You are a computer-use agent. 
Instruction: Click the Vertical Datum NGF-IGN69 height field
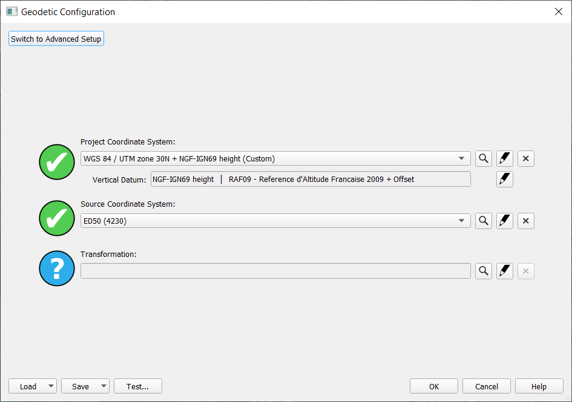coord(311,179)
